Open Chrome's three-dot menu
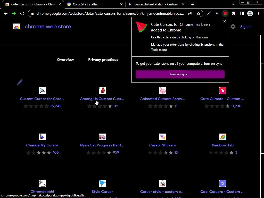Screen dimensions: 264x198 tap(258, 13)
